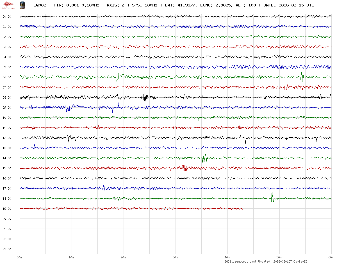337x264 pixels.
Task: Click the EQCitizen logo icon
Action: click(9, 4)
